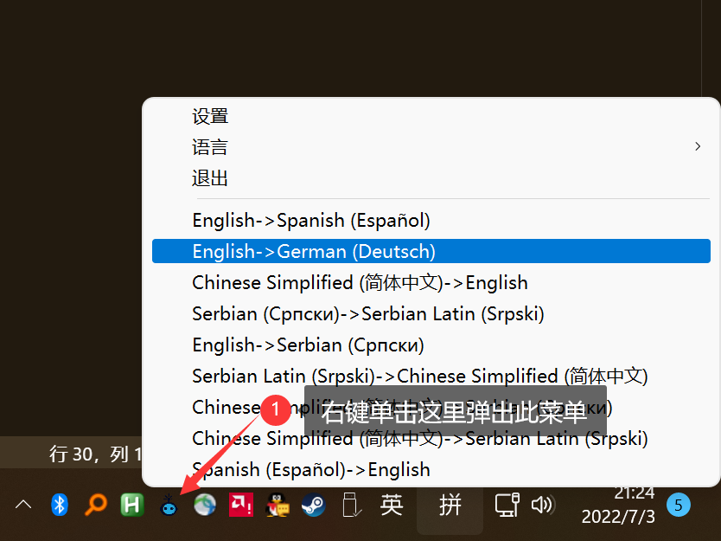Toggle the 英 input language indicator
This screenshot has height=541, width=721.
(392, 505)
